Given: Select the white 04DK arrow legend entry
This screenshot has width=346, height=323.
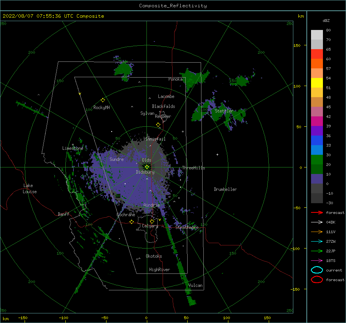Looking at the screenshot, I should pos(317,222).
